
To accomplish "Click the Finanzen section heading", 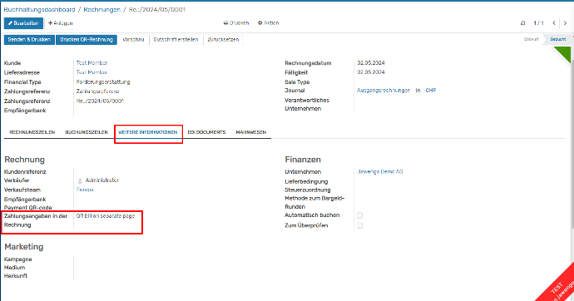I will [303, 160].
